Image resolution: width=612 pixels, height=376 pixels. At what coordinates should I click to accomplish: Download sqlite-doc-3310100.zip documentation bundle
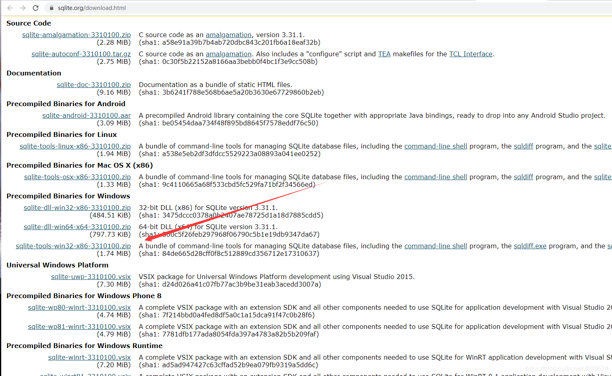click(94, 85)
